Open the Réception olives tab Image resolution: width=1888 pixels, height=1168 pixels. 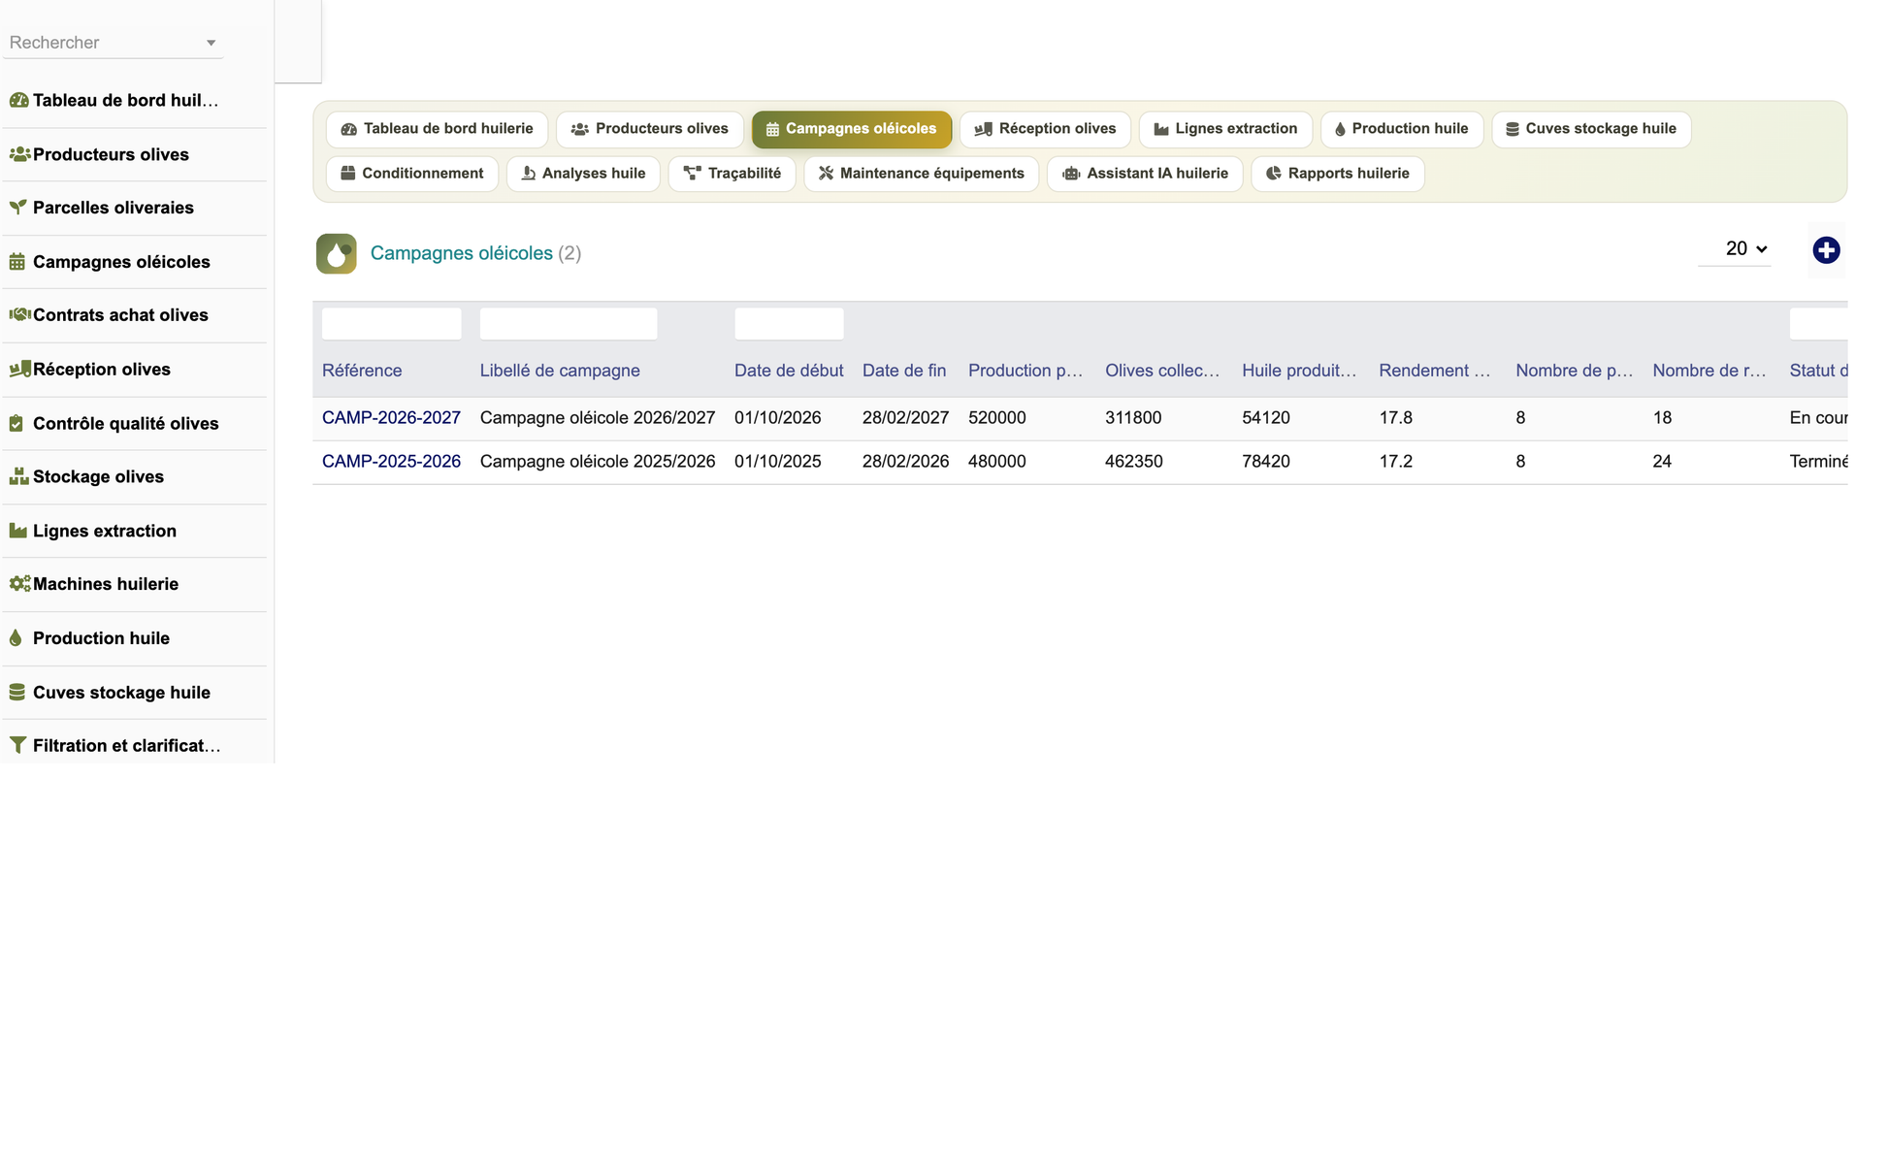click(1045, 129)
